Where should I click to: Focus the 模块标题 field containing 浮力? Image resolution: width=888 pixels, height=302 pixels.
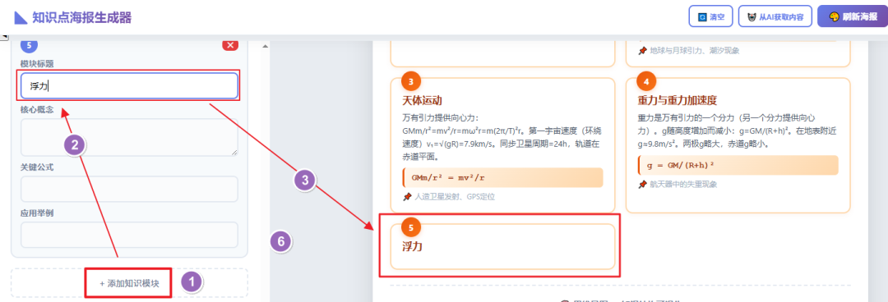pos(129,86)
